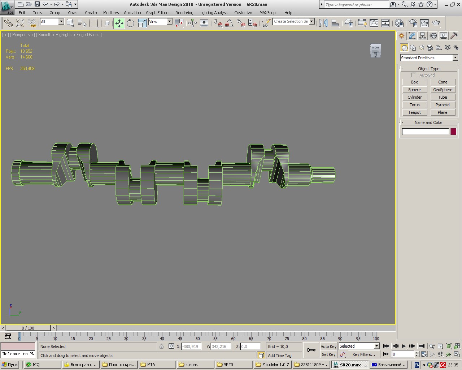462x370 pixels.
Task: Open the View reference coordinate dropdown
Action: point(169,22)
